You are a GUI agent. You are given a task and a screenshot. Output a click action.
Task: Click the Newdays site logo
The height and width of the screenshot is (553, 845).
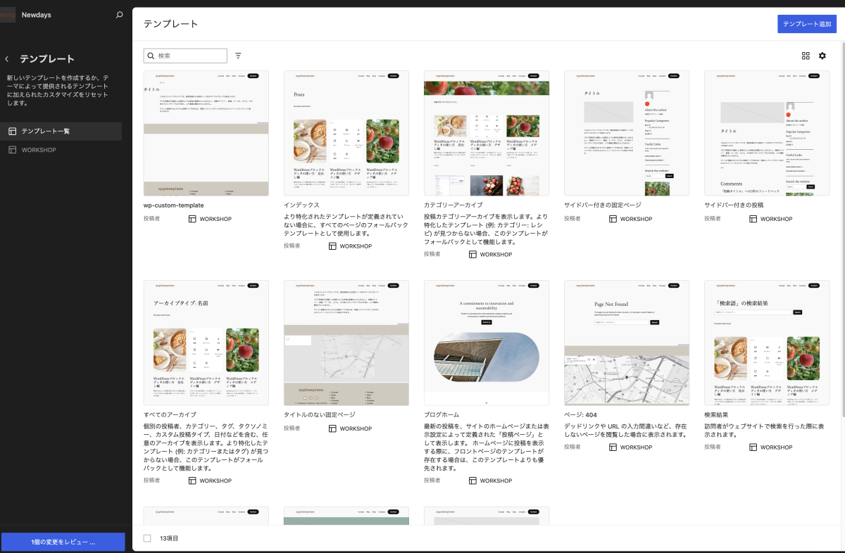[x=8, y=15]
